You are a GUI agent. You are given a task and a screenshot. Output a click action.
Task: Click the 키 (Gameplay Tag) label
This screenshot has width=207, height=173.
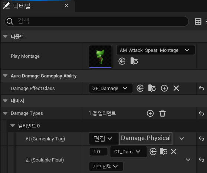[x=45, y=139]
